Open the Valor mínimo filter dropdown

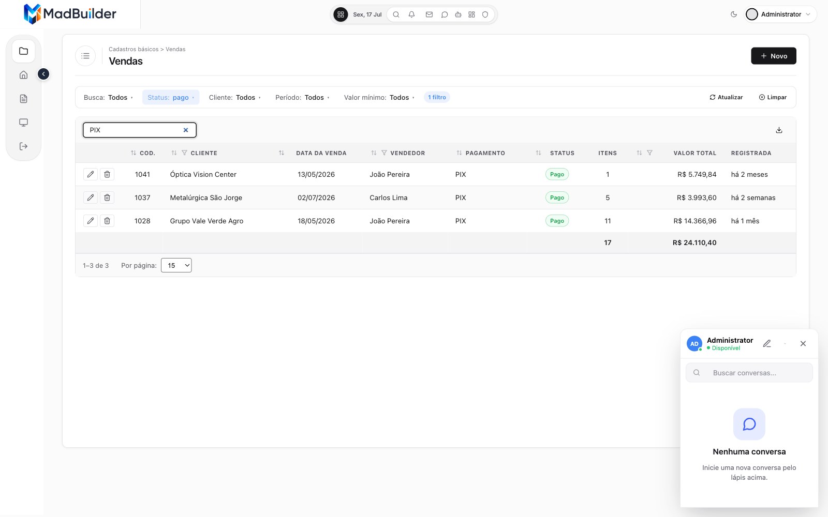pos(379,97)
